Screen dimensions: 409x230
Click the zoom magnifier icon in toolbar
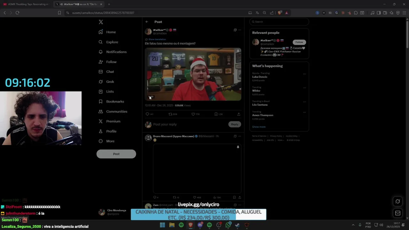[264, 13]
